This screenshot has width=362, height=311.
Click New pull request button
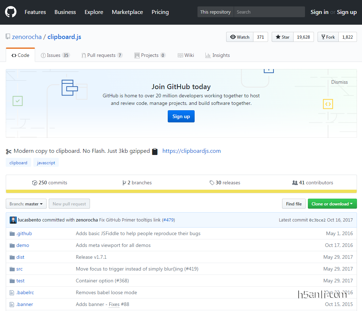point(69,204)
